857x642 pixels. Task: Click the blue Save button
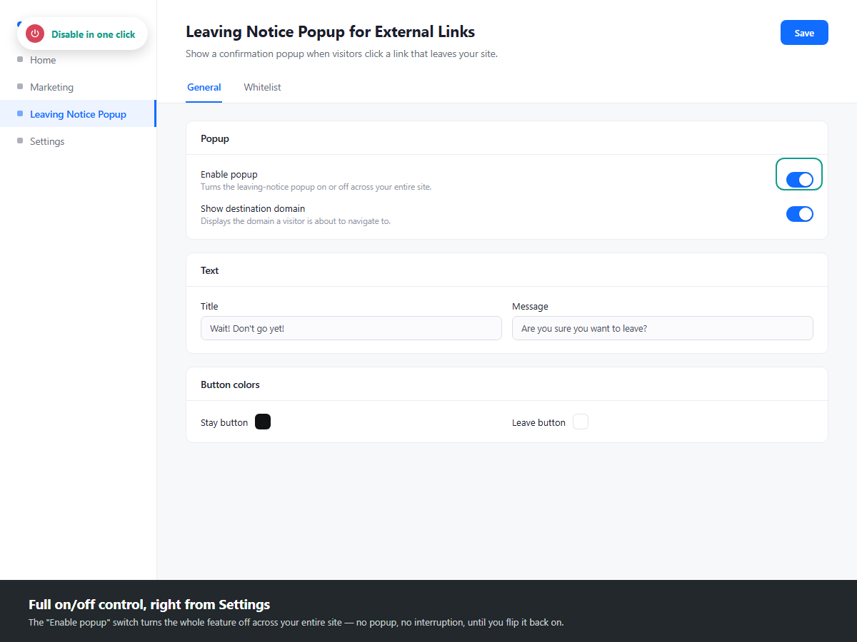point(804,33)
